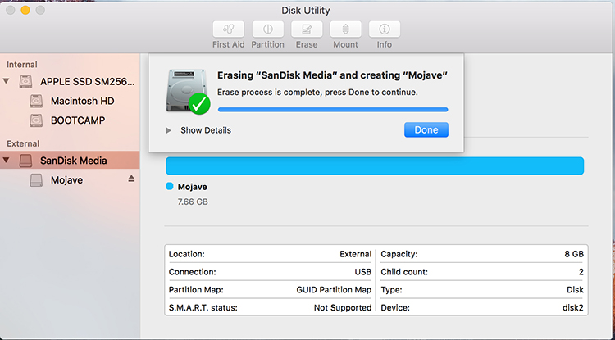
Task: Click the BOOTCAMP volume icon
Action: (x=37, y=120)
